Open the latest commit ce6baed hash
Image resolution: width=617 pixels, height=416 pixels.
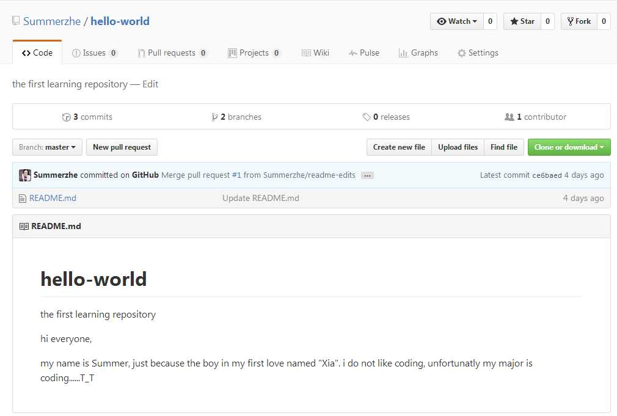[547, 175]
